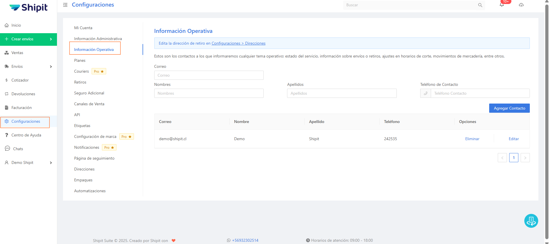Open the Direcciones settings
The image size is (549, 244).
(x=84, y=169)
